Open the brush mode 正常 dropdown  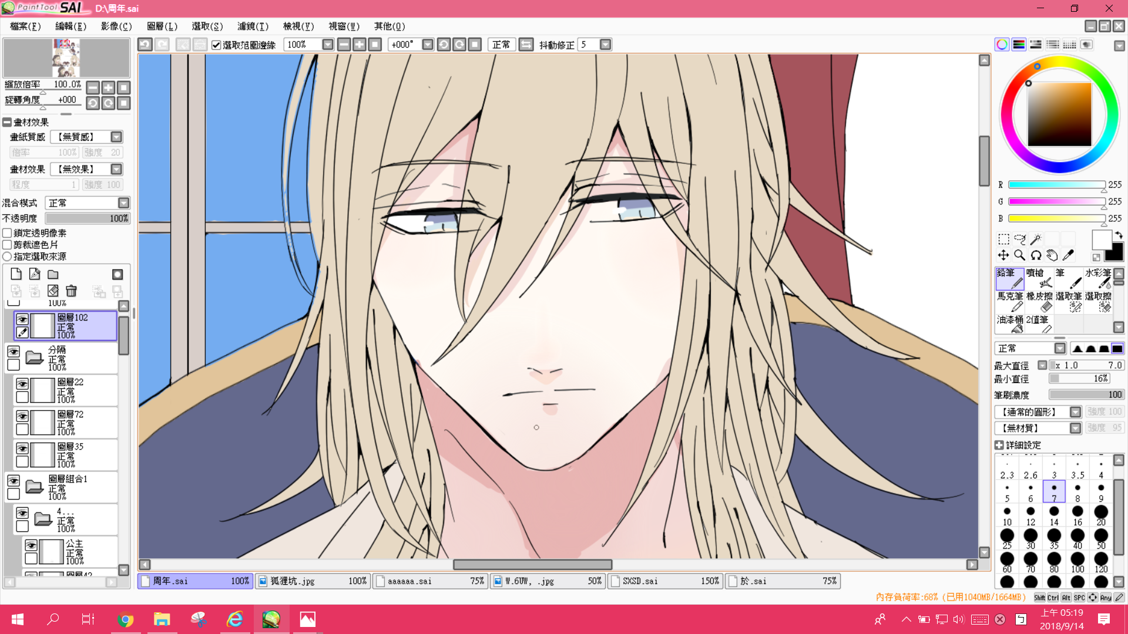[x=1060, y=349]
